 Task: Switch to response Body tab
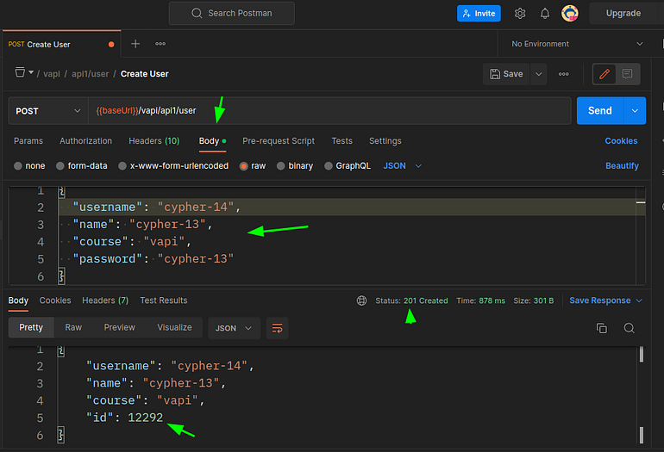tap(18, 300)
